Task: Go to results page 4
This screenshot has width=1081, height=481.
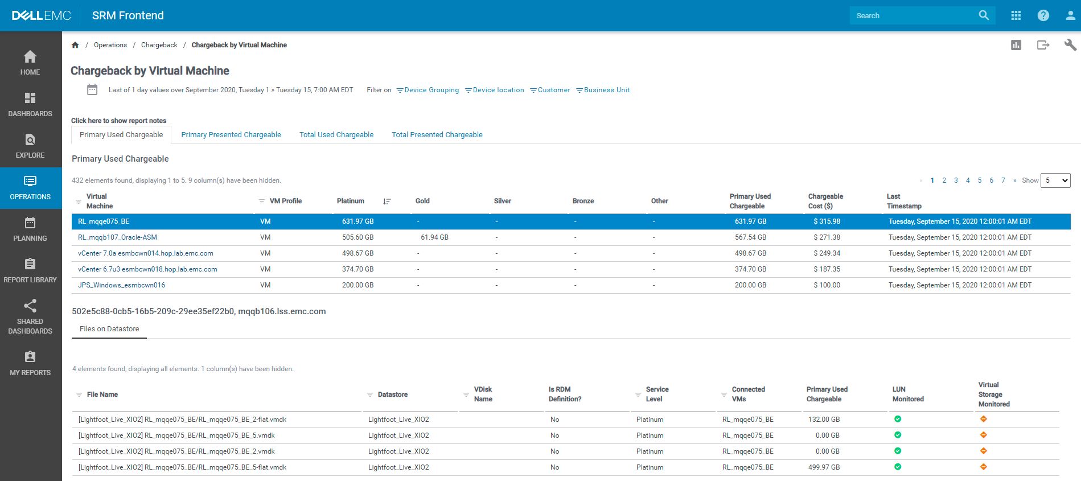Action: click(x=968, y=180)
